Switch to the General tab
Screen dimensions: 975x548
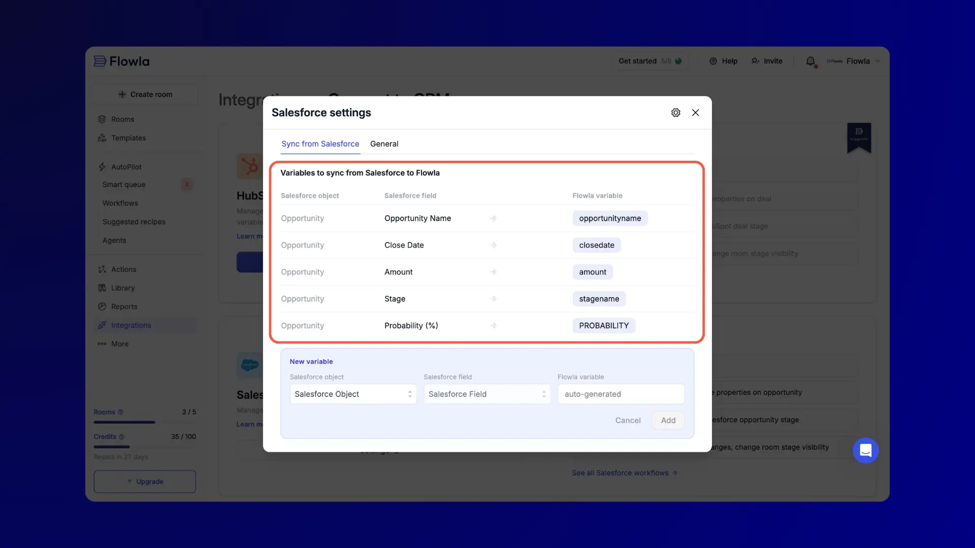point(384,144)
